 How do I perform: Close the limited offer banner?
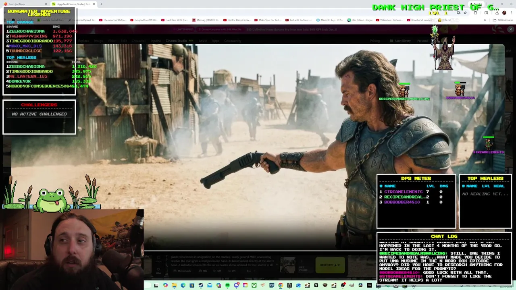coord(510,29)
